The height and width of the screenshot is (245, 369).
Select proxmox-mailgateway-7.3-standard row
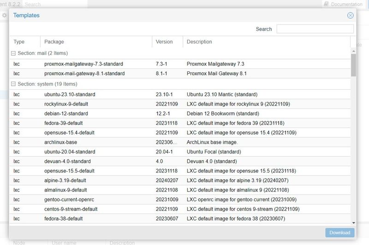(180, 64)
